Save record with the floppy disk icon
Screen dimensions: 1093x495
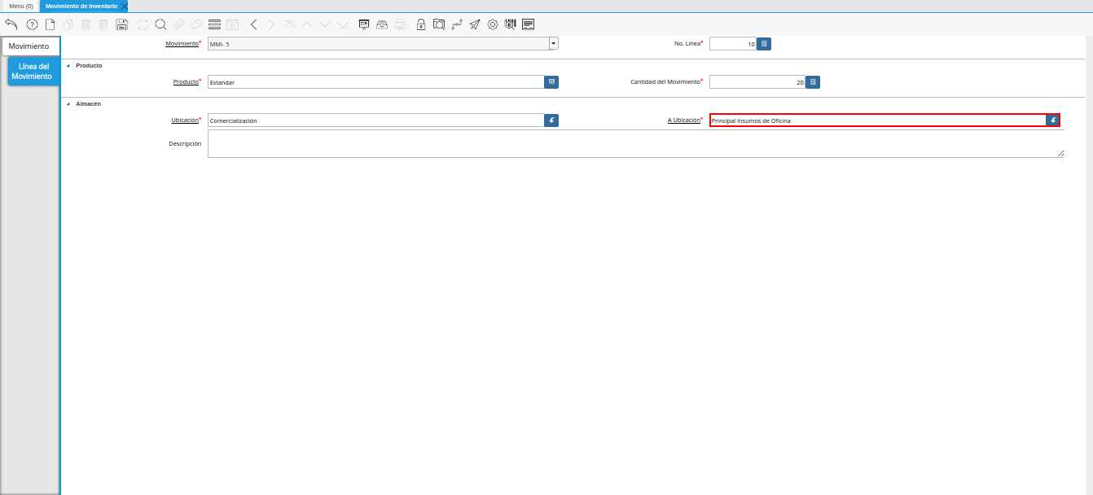coord(122,24)
